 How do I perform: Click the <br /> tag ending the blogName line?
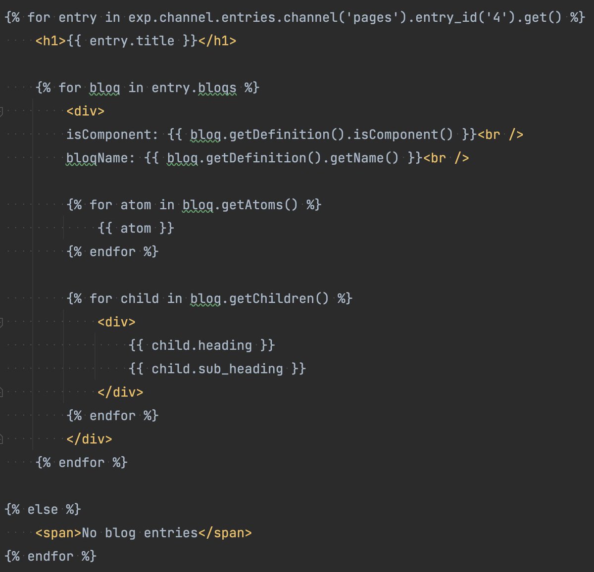click(446, 158)
